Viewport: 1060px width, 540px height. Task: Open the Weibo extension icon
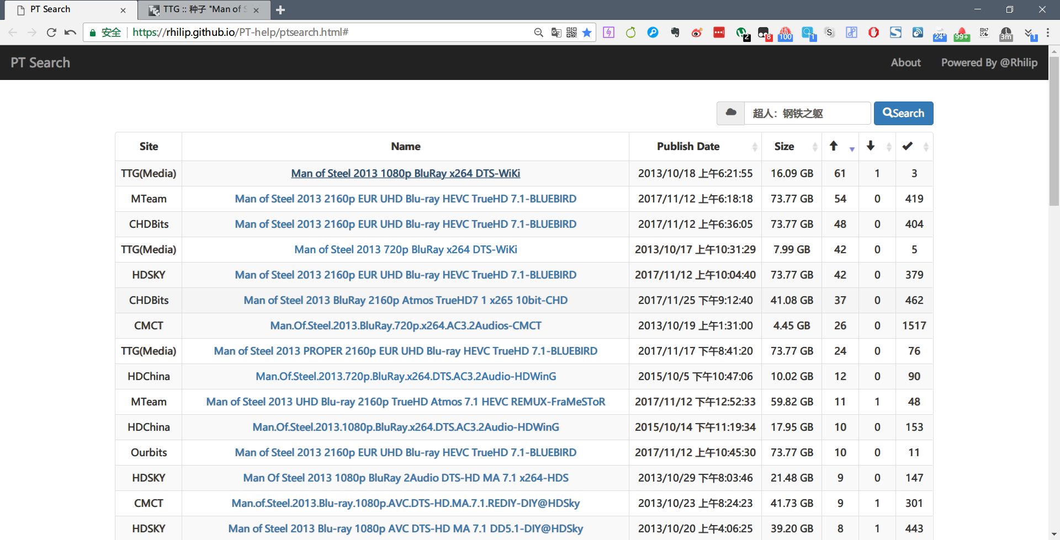click(x=697, y=33)
